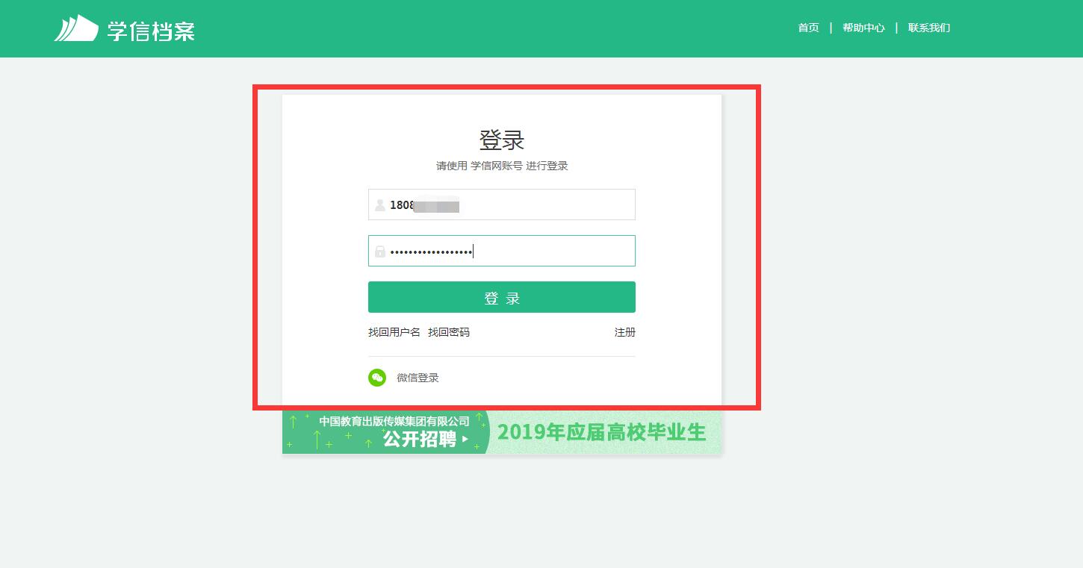1083x568 pixels.
Task: Click the 学信档案 title text in header
Action: 151,31
